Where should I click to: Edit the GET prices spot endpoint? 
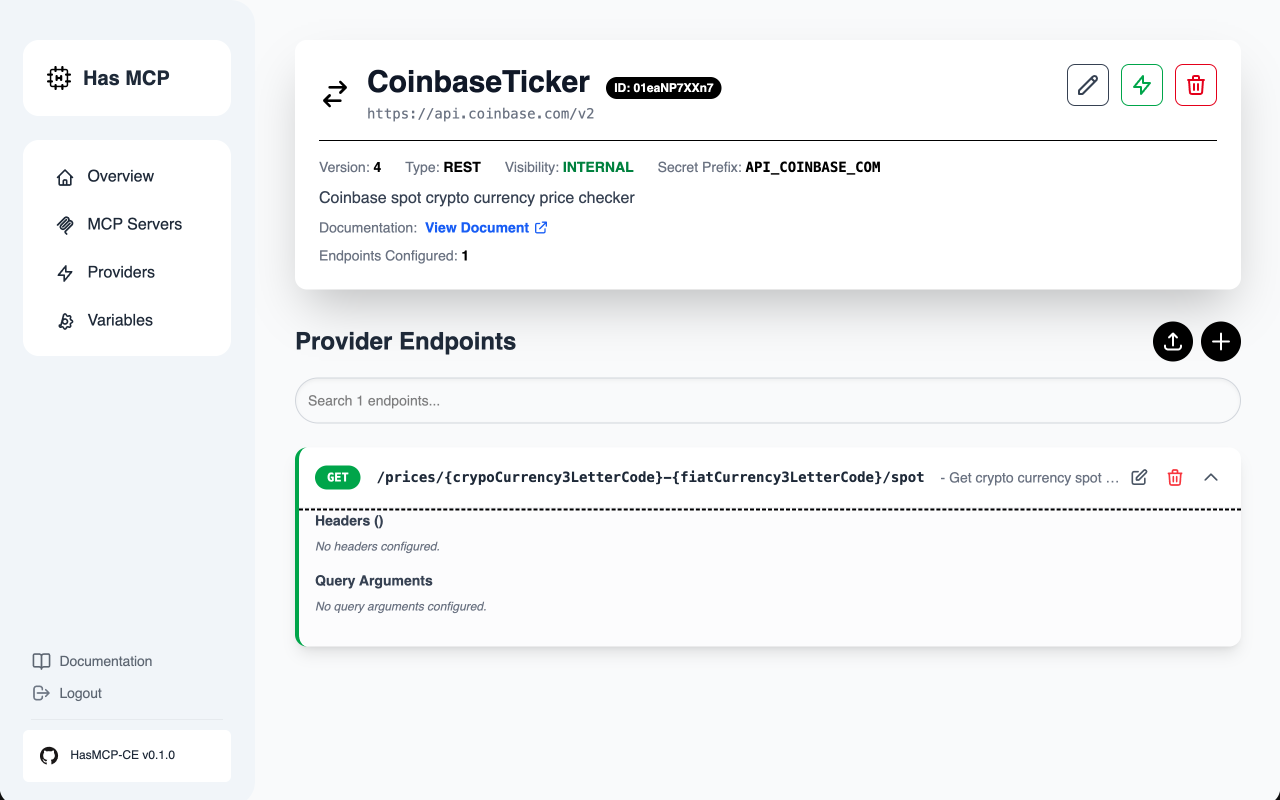(1139, 477)
